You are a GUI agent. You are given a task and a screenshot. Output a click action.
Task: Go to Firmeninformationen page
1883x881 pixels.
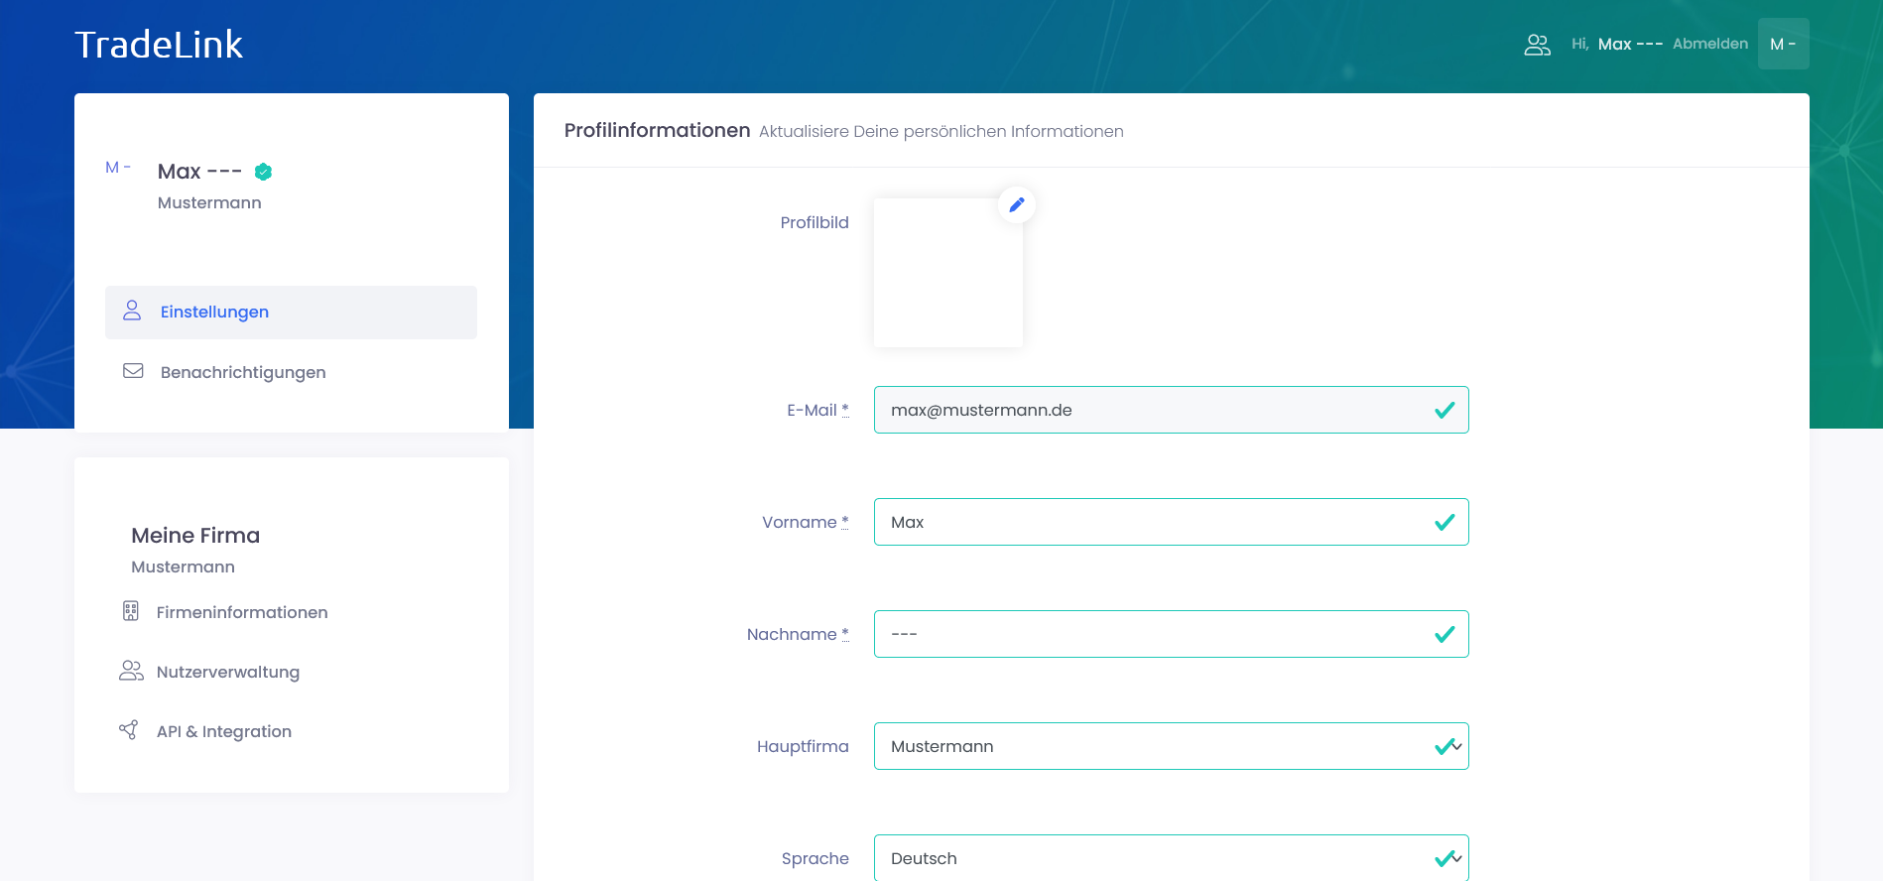[242, 613]
